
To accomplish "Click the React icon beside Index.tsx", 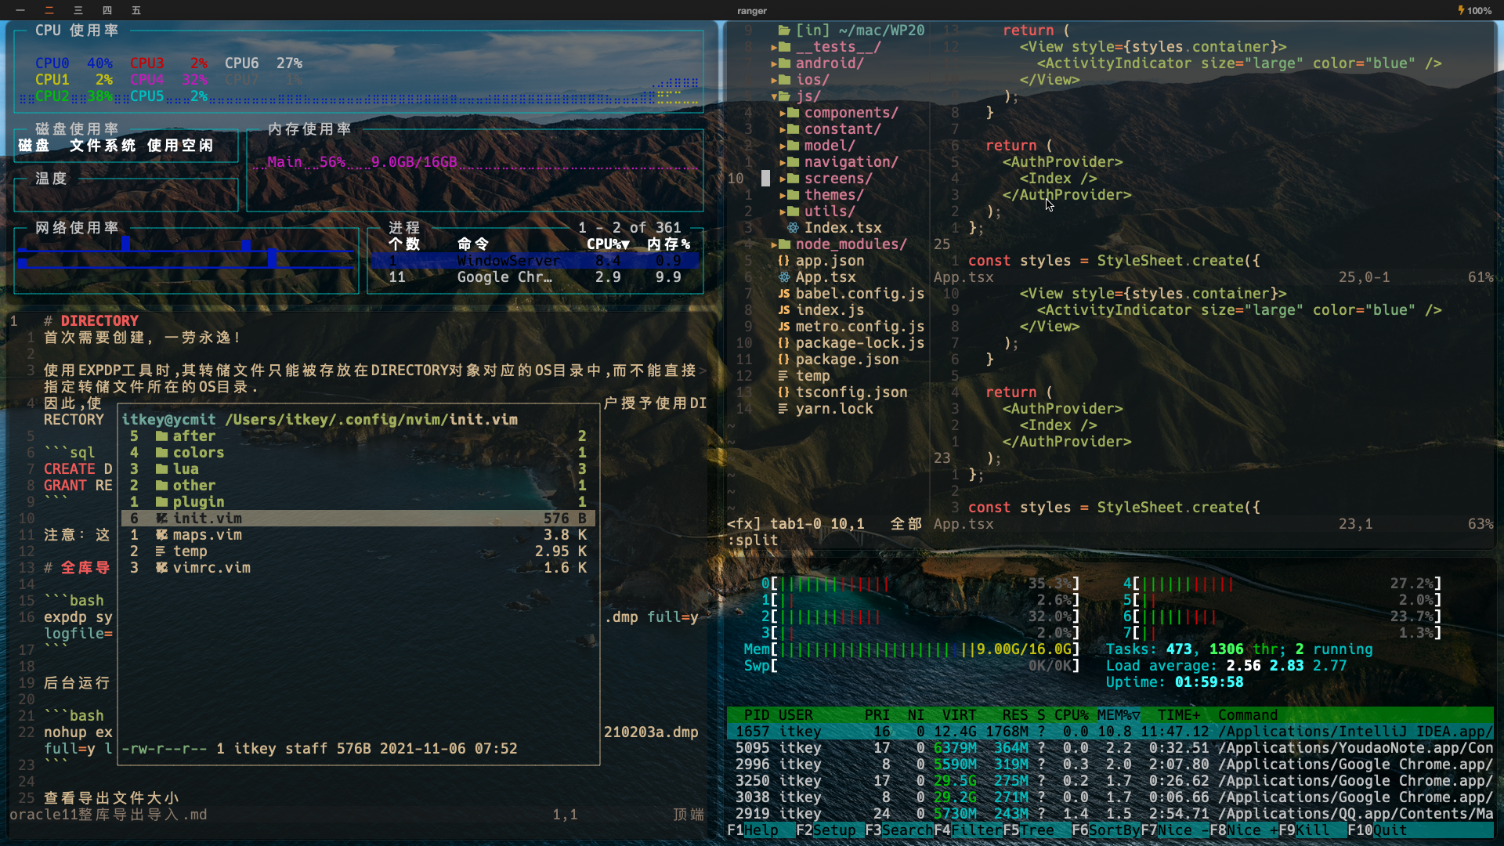I will click(793, 228).
